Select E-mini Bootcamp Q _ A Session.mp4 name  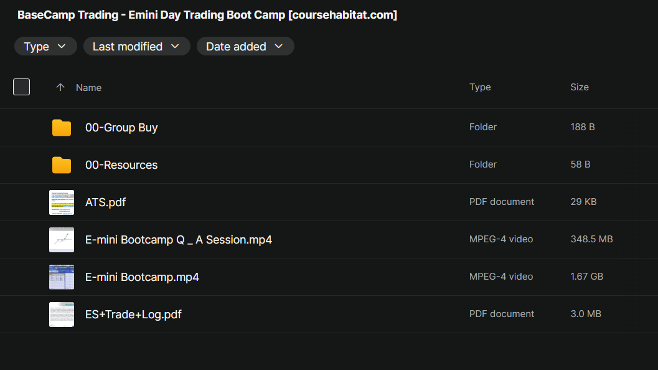pos(178,240)
